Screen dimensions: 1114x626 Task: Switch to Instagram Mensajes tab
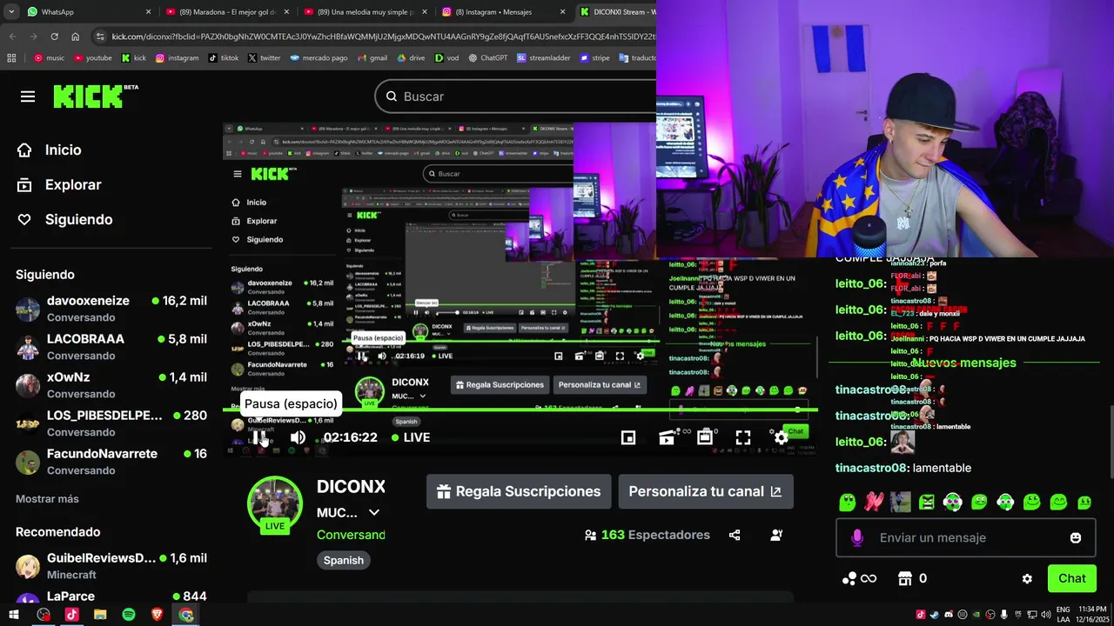click(503, 12)
